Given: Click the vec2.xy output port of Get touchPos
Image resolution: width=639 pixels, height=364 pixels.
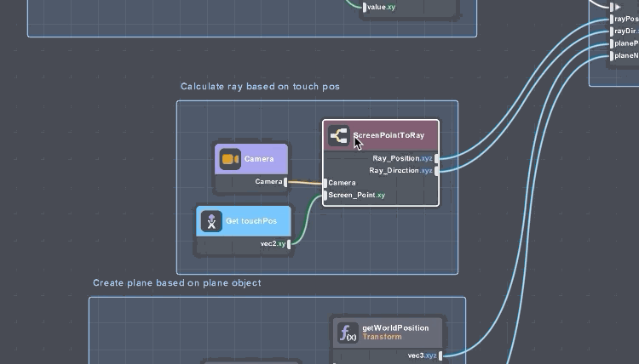Looking at the screenshot, I should pyautogui.click(x=289, y=244).
